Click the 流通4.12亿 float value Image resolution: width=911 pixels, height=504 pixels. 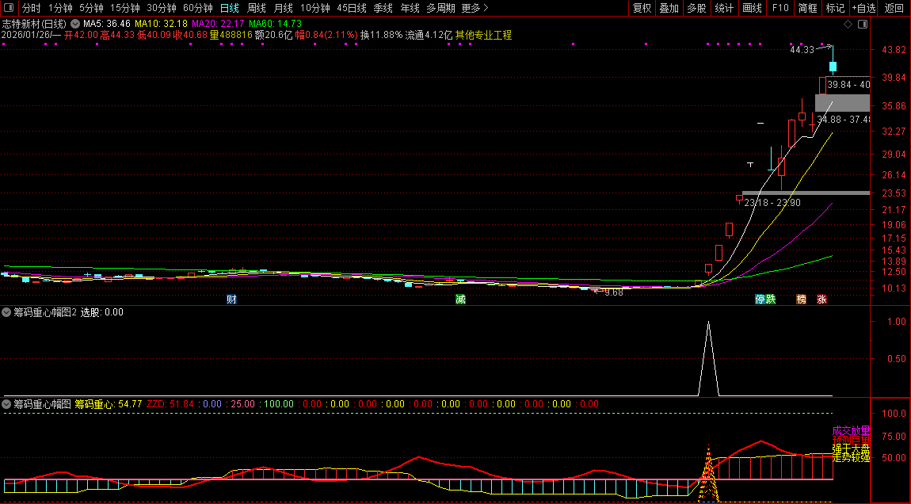[x=429, y=35]
